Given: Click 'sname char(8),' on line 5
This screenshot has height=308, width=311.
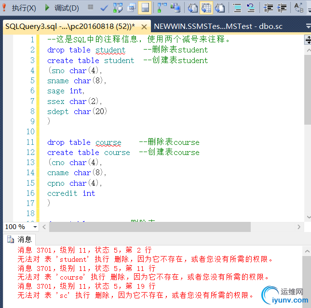Looking at the screenshot, I should click(x=77, y=80).
